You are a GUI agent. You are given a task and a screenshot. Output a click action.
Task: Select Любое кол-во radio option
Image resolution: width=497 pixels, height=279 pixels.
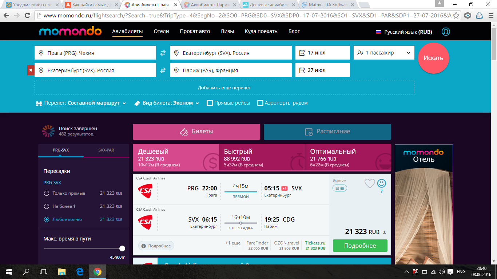point(47,219)
